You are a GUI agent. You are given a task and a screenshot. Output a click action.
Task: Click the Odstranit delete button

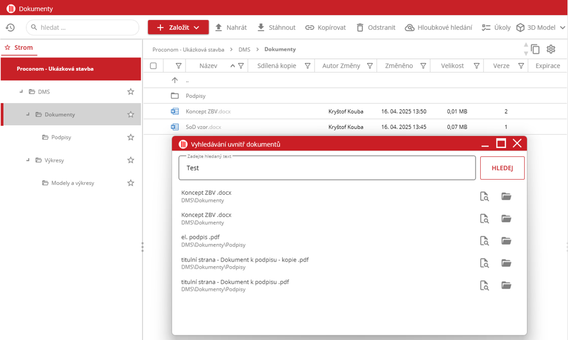(x=375, y=28)
